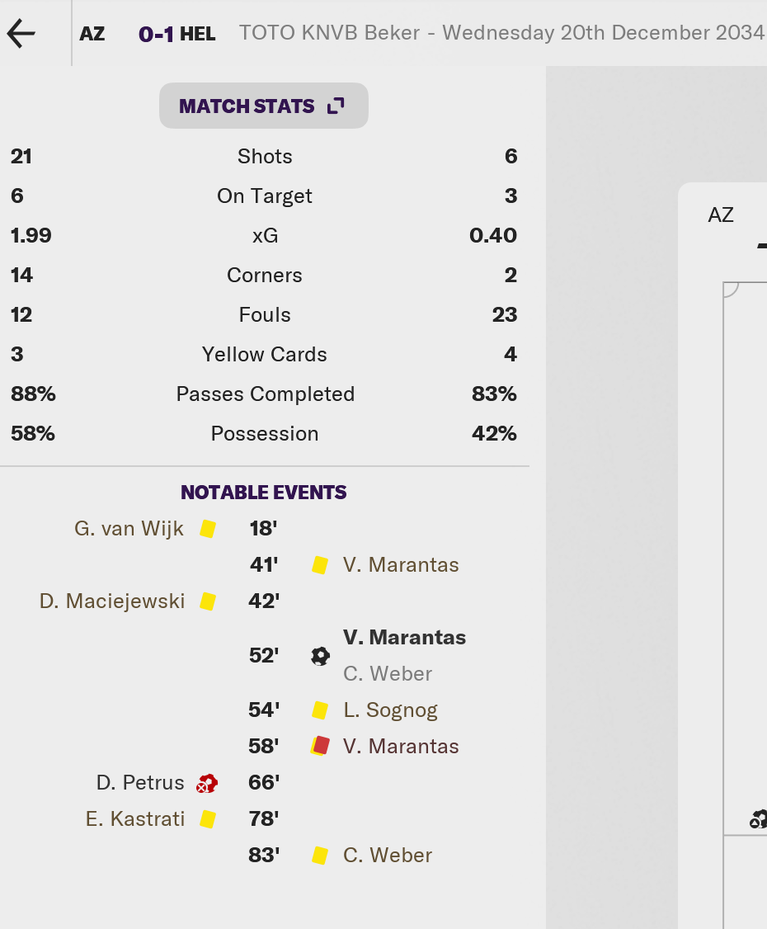Image resolution: width=767 pixels, height=929 pixels.
Task: Open E. Kastrati player profile
Action: [135, 818]
